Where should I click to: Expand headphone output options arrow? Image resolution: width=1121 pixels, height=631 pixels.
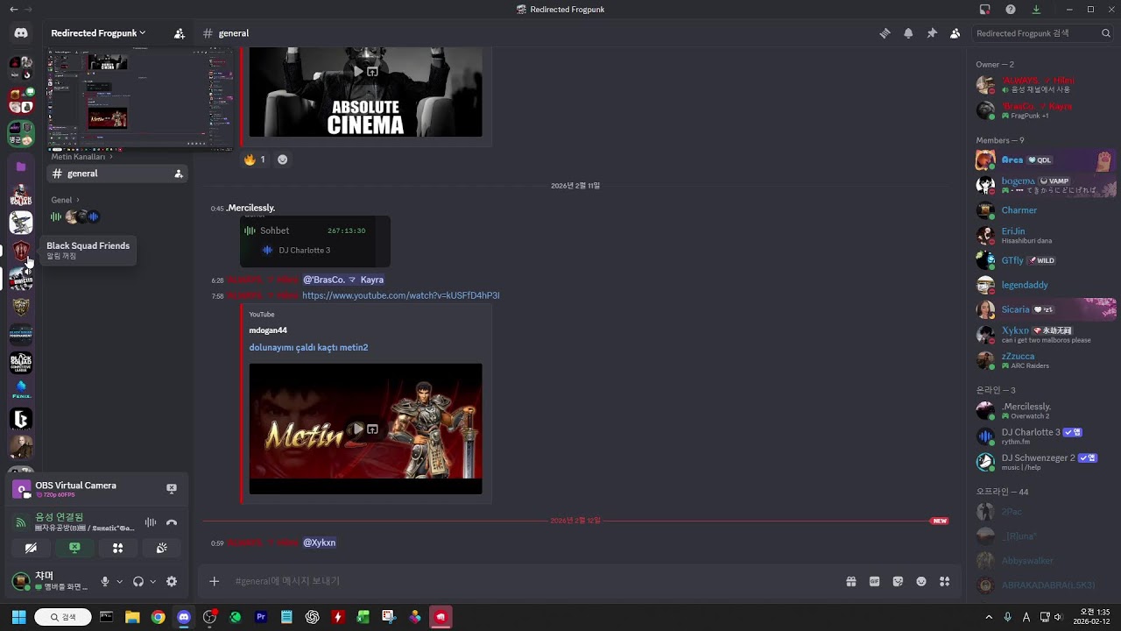(x=152, y=581)
